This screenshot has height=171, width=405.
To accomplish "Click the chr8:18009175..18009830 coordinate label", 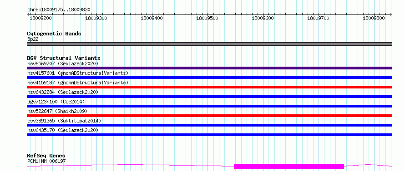I will pyautogui.click(x=59, y=10).
